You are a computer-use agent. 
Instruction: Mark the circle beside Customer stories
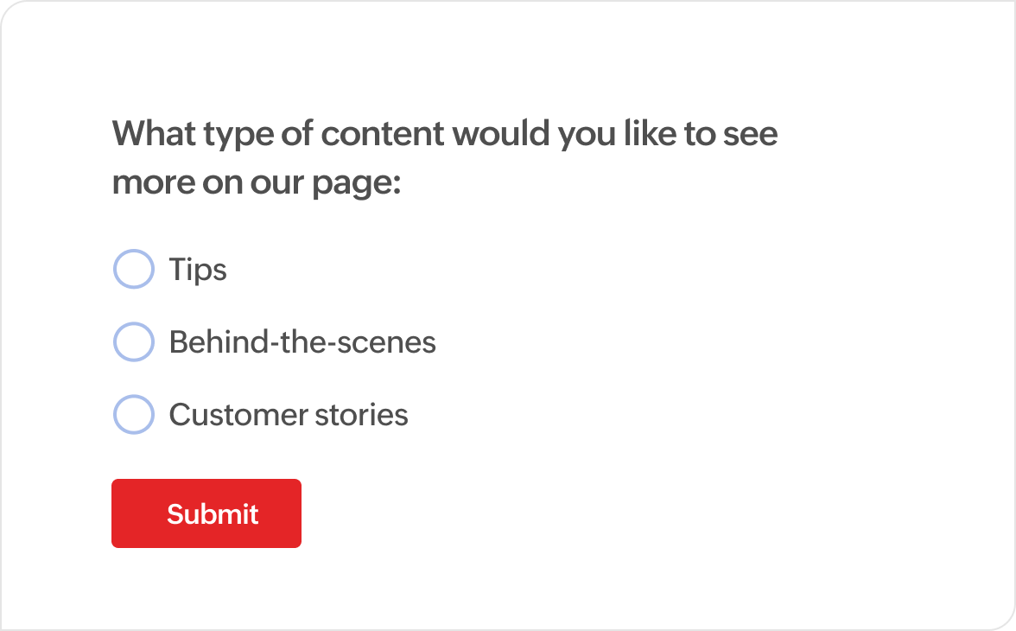click(133, 414)
